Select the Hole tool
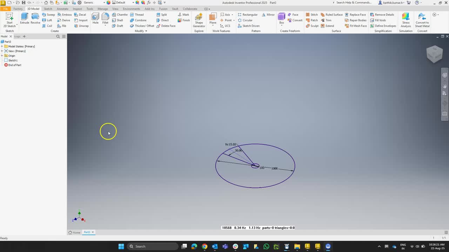Screen dimensions: 449x252 point(95,19)
